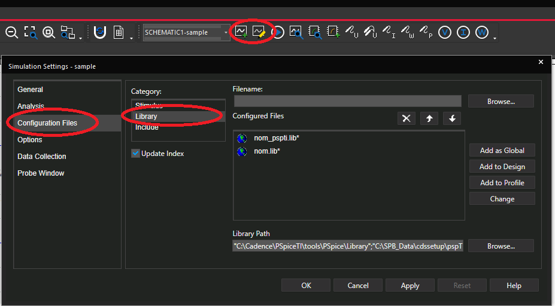Expand toolbar overflow arrow after W icon
This screenshot has height=306, width=555.
[495, 38]
